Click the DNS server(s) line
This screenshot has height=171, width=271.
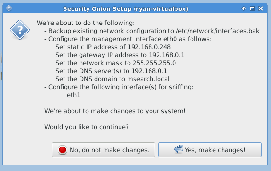(x=111, y=71)
